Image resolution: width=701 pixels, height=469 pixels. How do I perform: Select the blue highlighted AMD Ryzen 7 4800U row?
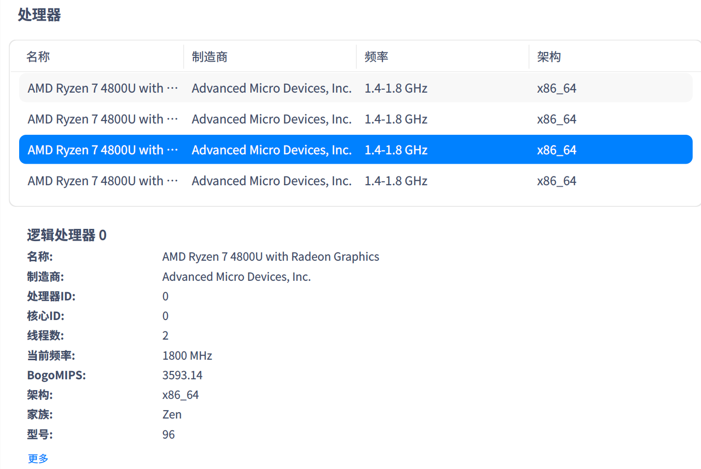[x=356, y=149]
